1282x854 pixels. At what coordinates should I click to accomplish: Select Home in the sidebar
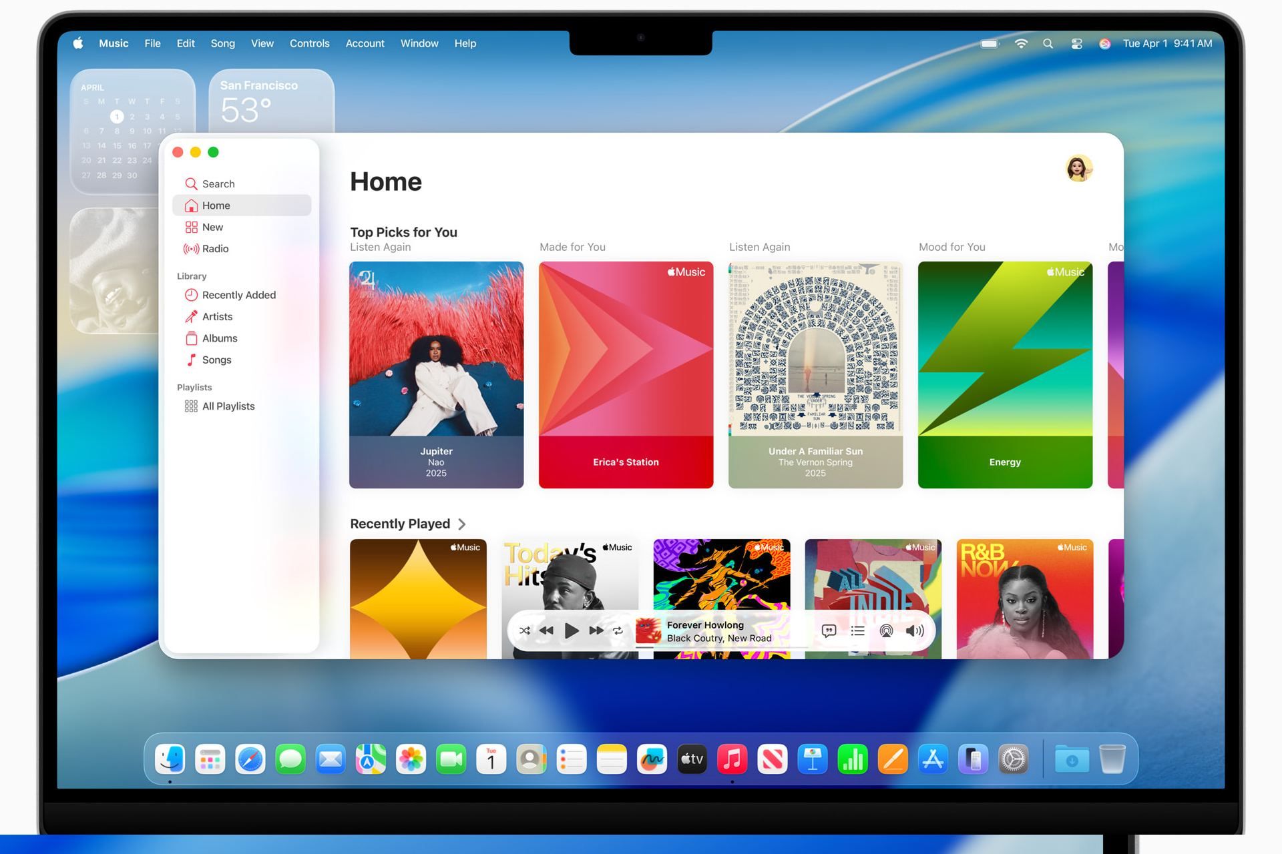click(242, 205)
